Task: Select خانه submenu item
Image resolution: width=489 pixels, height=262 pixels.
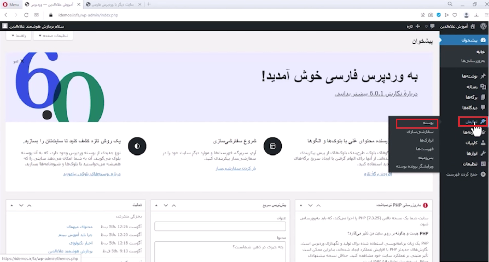Action: [481, 52]
